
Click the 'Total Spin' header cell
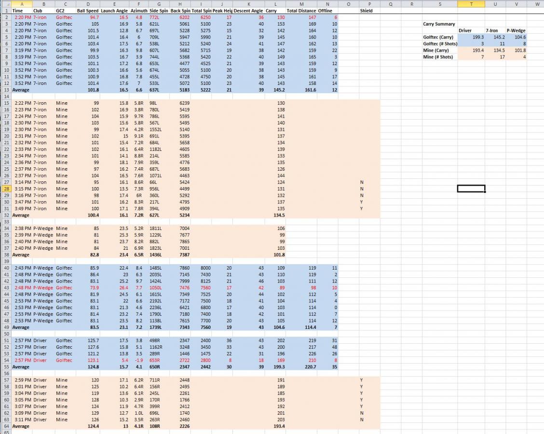pyautogui.click(x=201, y=11)
